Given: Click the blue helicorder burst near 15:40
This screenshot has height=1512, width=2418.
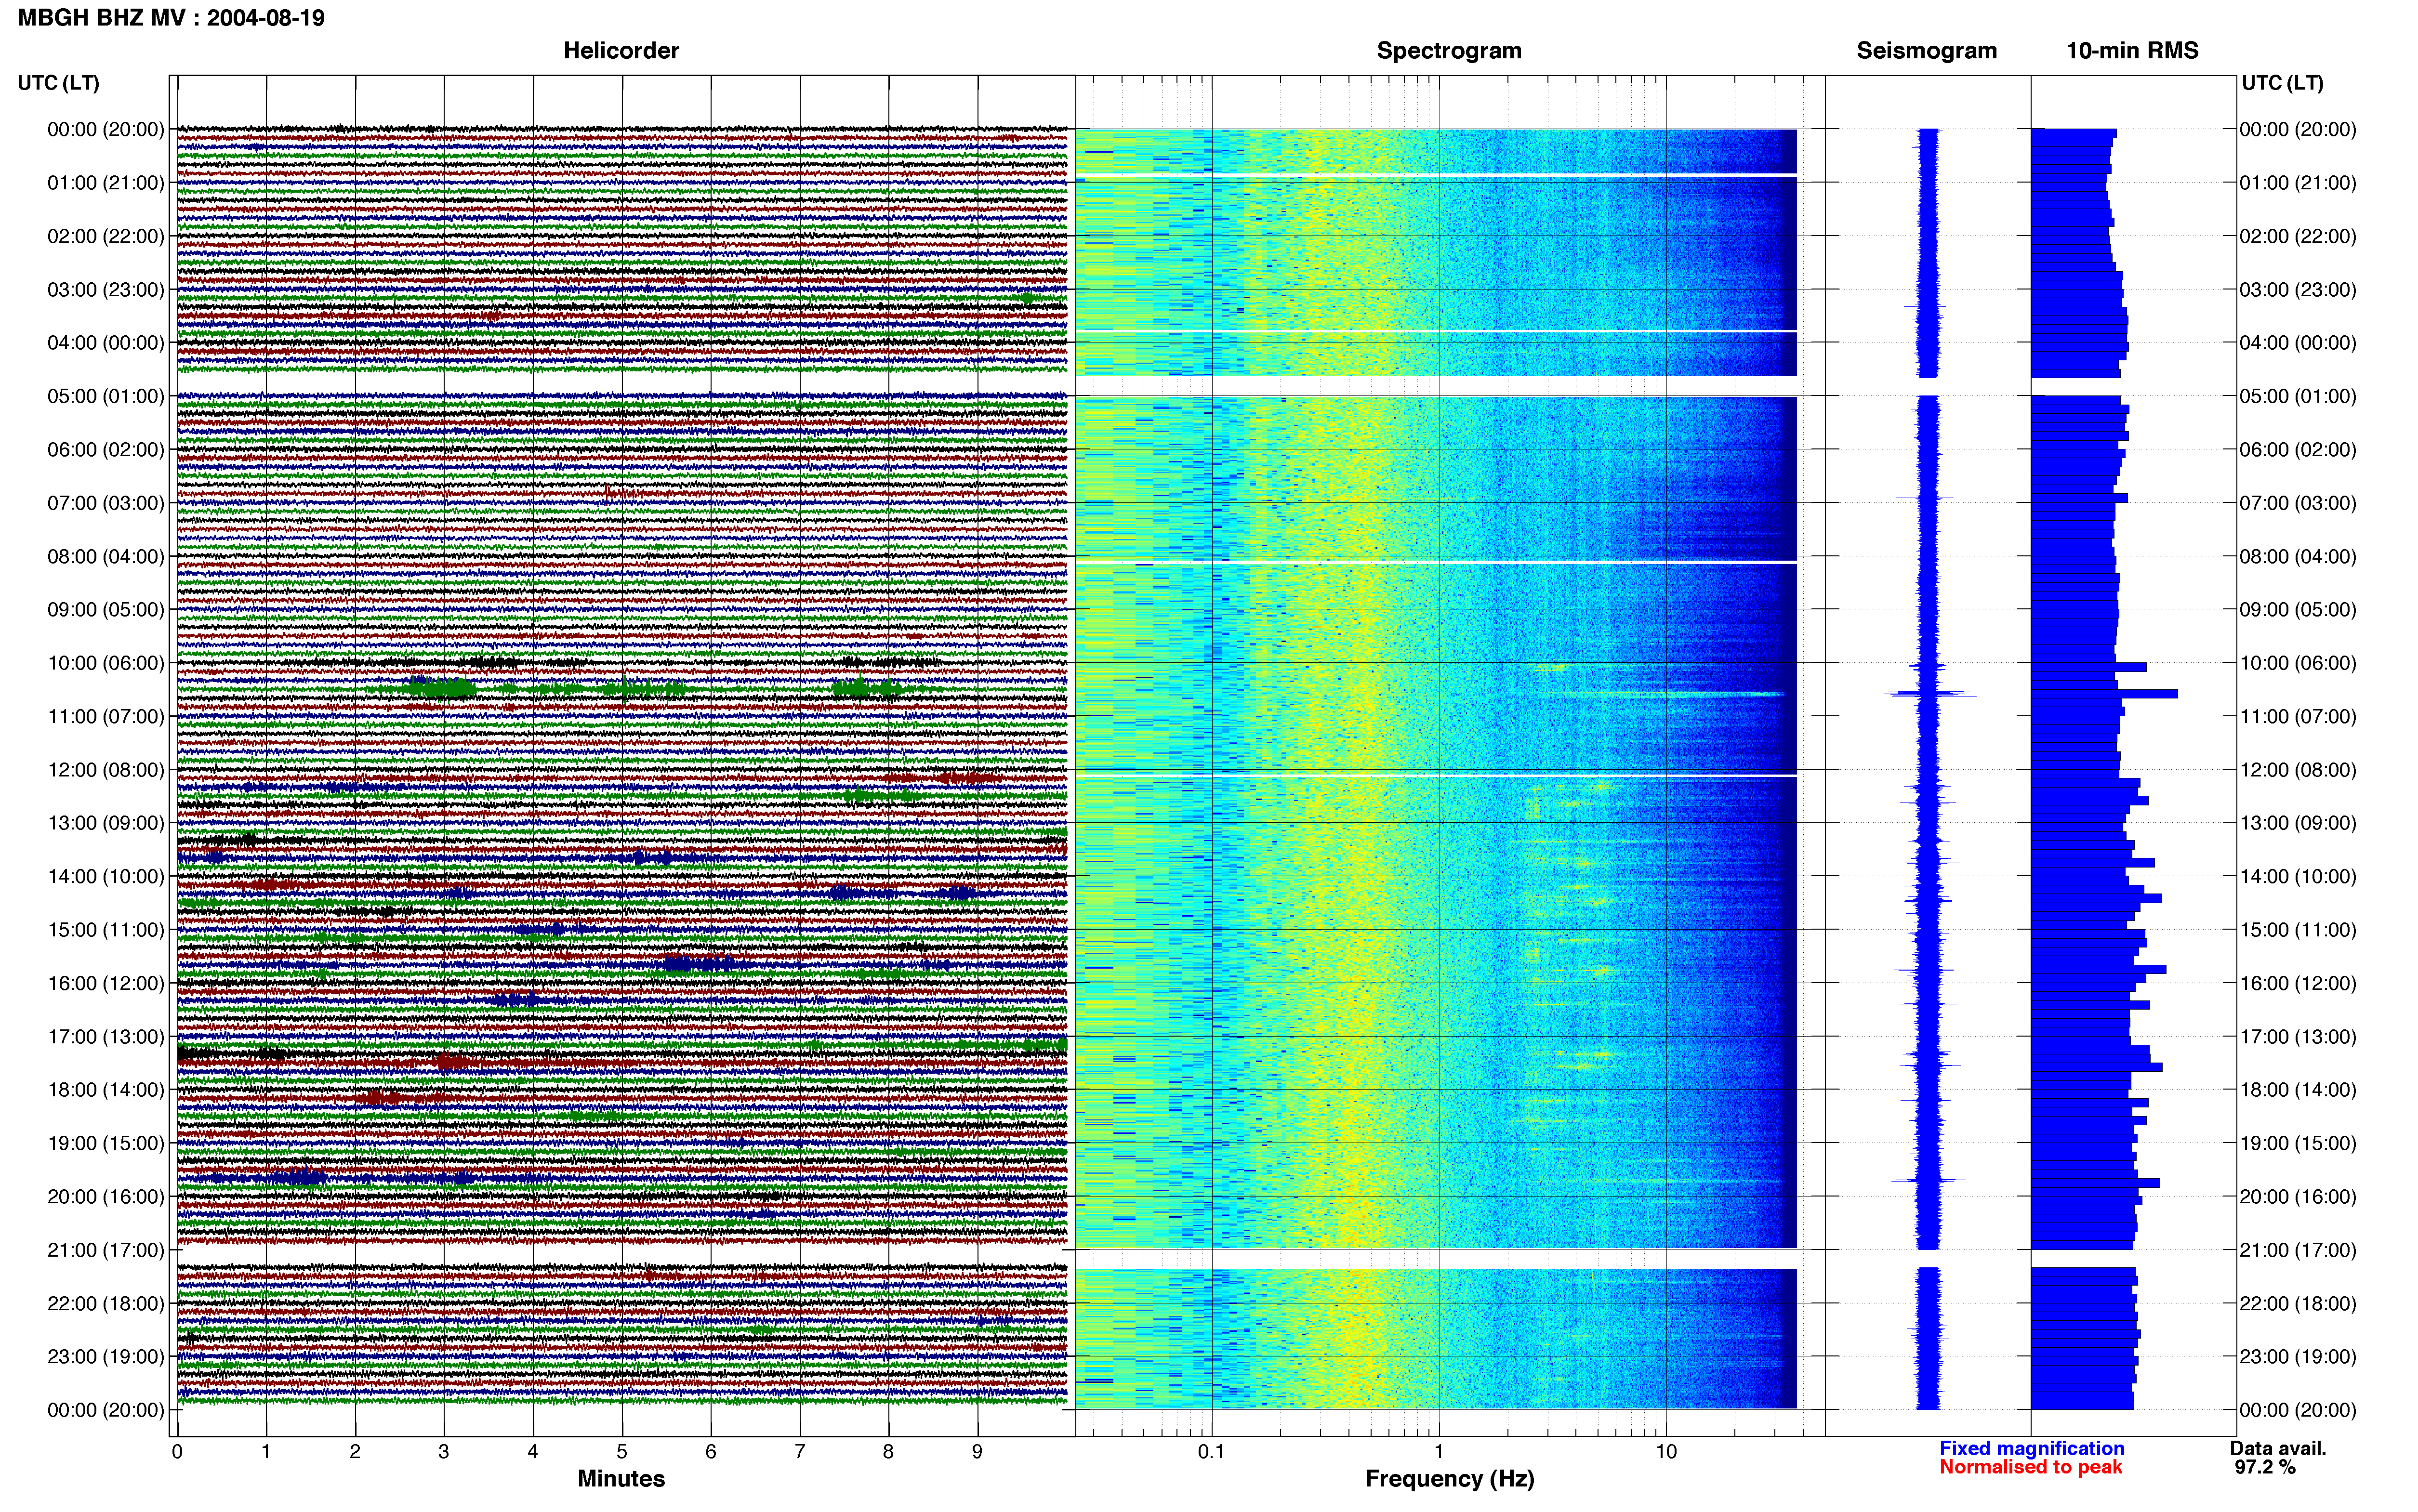Looking at the screenshot, I should click(700, 964).
